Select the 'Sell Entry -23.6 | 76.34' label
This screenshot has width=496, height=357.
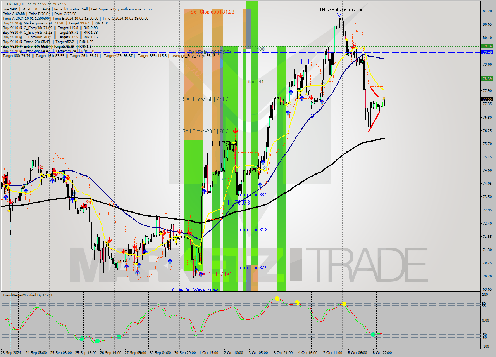(x=207, y=132)
